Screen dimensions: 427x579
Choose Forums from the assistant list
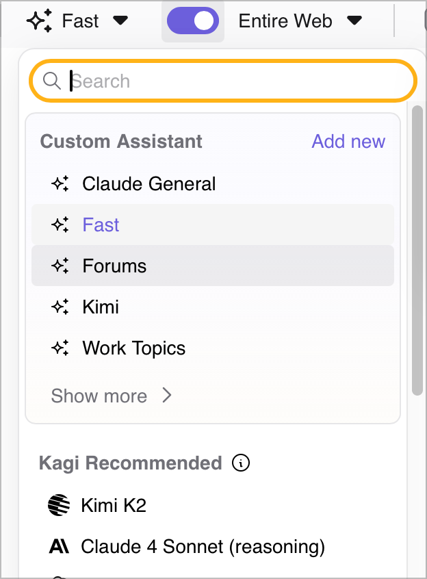tap(115, 266)
